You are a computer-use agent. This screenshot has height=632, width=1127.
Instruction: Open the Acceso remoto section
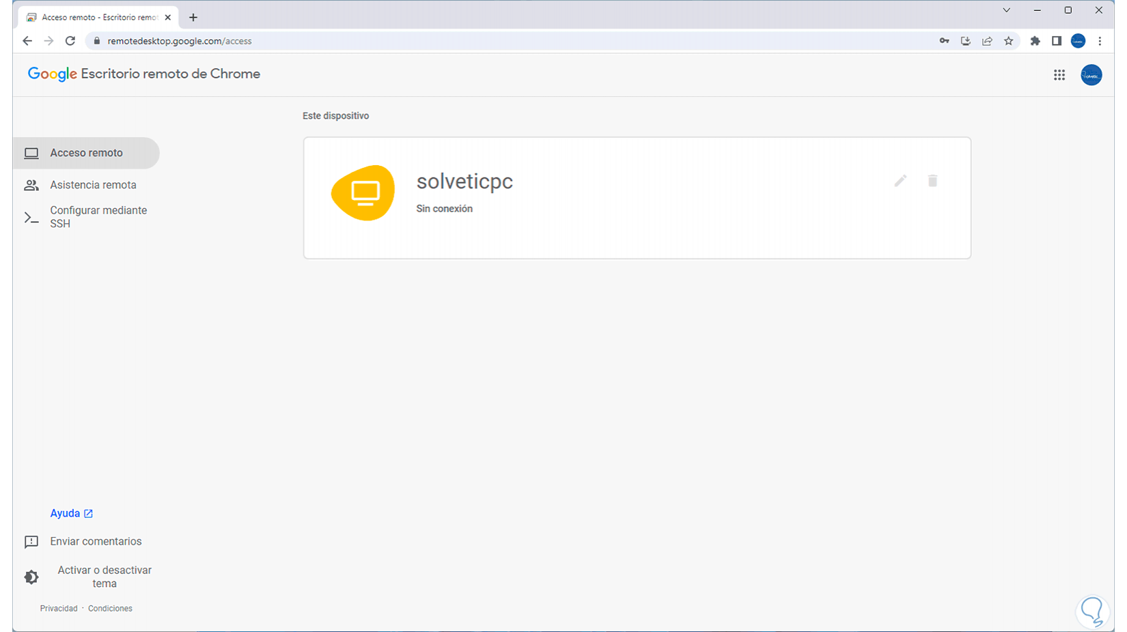[x=86, y=153]
